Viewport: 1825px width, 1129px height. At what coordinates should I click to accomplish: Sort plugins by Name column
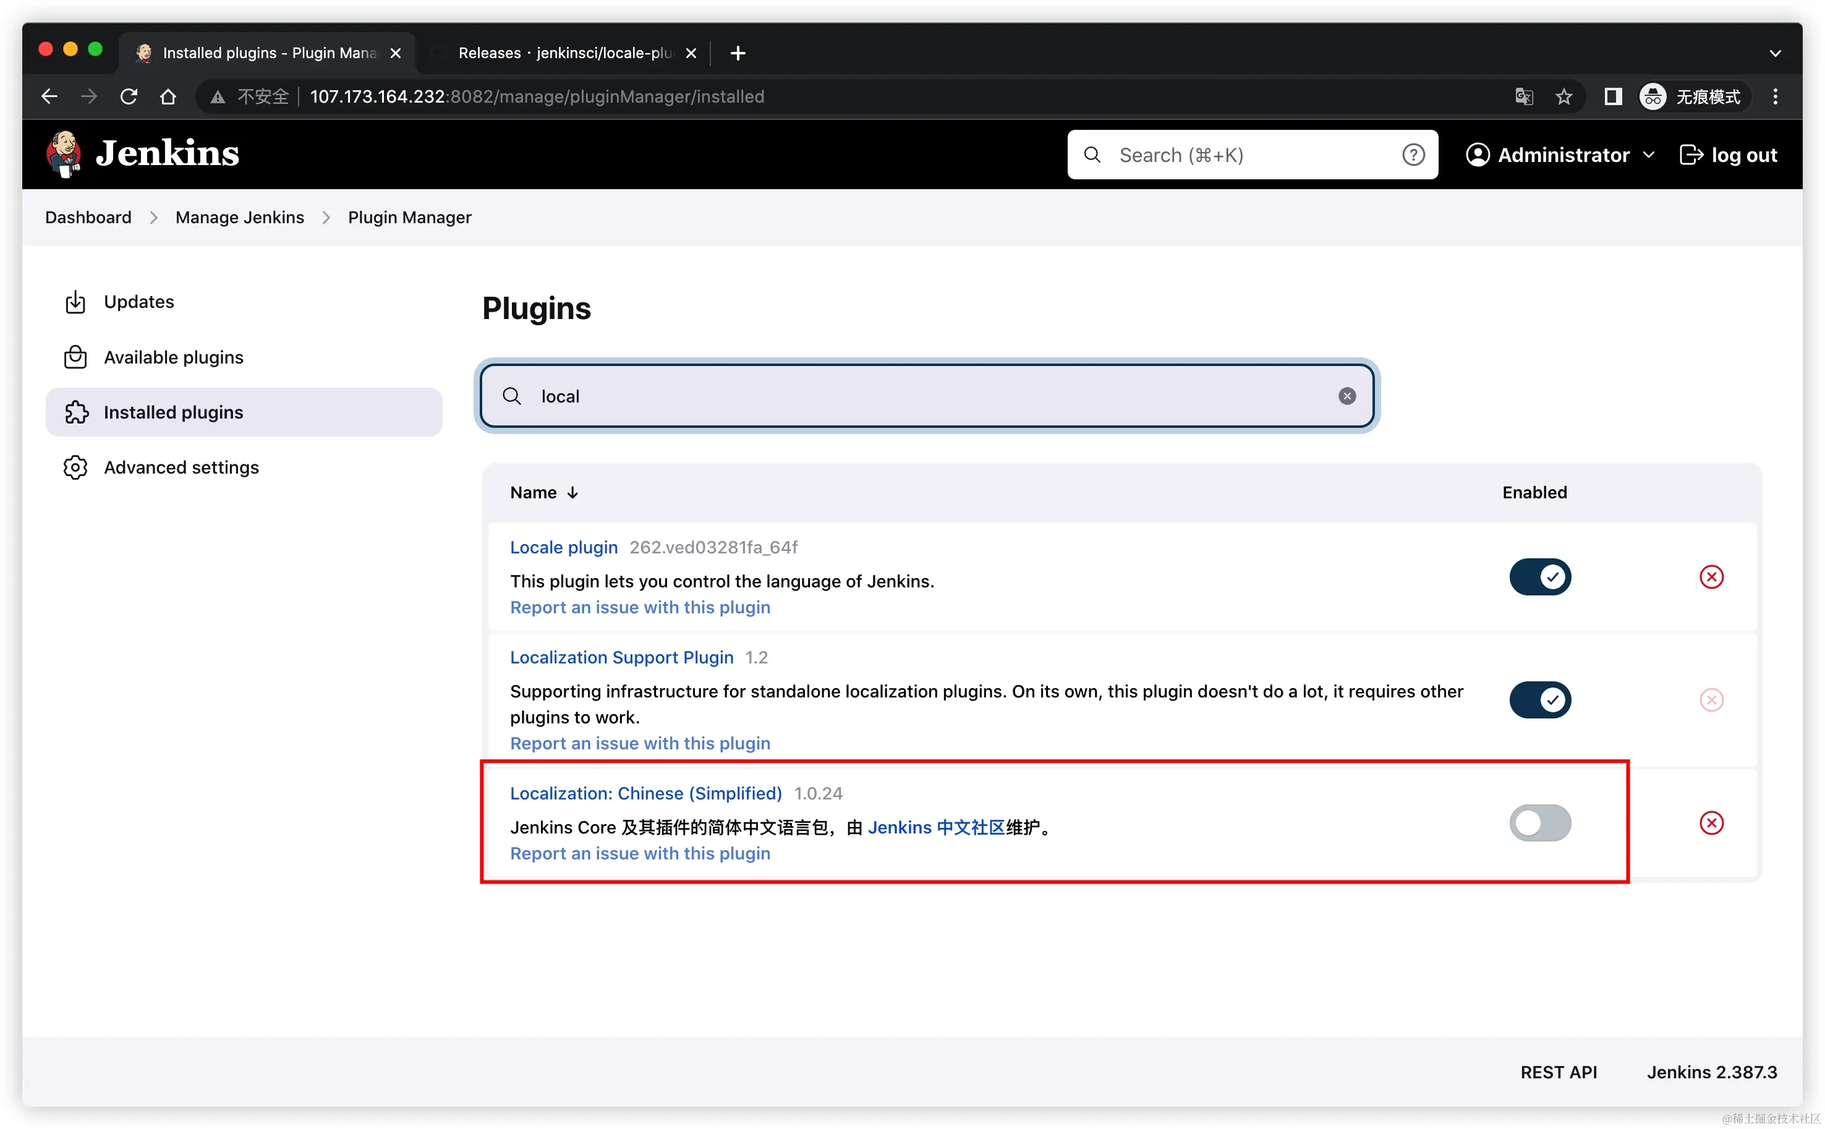544,492
